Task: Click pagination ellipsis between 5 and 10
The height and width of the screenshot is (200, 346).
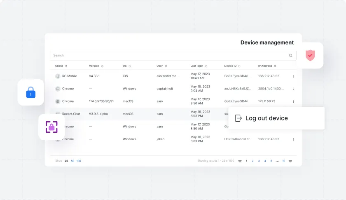Action: coord(277,161)
